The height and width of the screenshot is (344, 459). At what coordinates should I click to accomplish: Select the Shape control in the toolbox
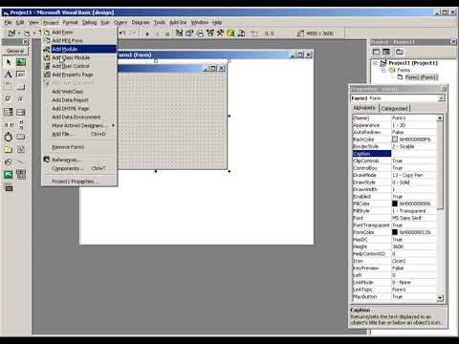coord(9,161)
